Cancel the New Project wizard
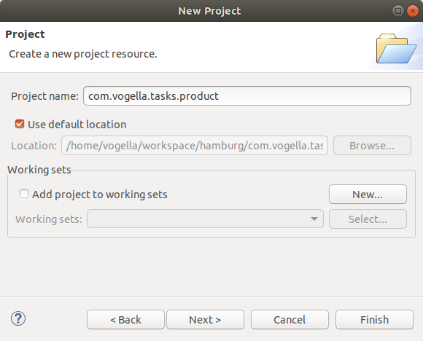The height and width of the screenshot is (341, 423). (290, 320)
